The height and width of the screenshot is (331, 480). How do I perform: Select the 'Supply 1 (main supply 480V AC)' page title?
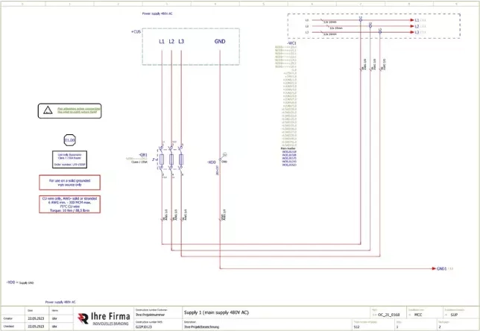(216, 312)
